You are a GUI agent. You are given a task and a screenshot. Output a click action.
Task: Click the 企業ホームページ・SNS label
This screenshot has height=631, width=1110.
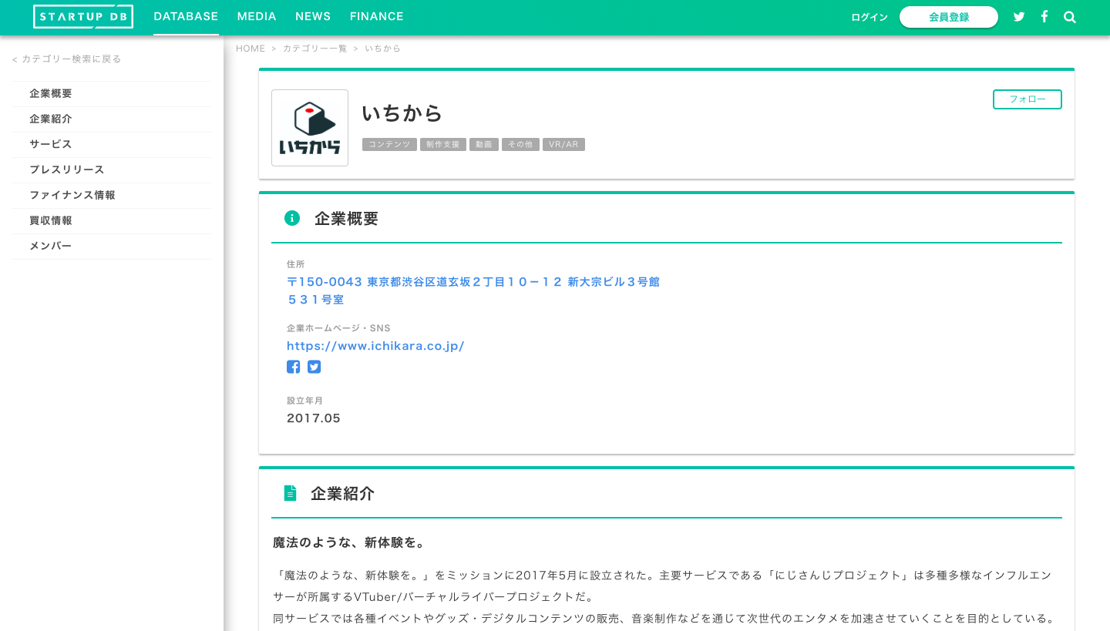pyautogui.click(x=338, y=328)
